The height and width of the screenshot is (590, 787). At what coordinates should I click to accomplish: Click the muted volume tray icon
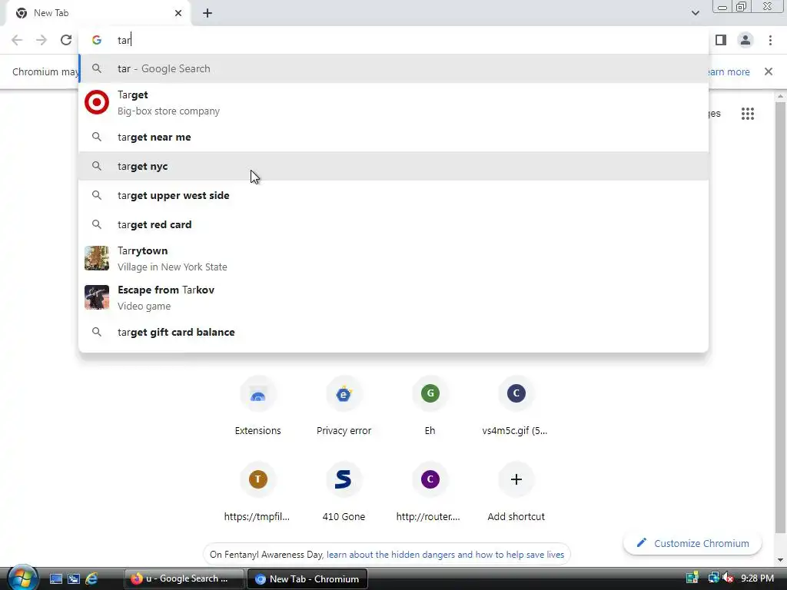pos(728,578)
